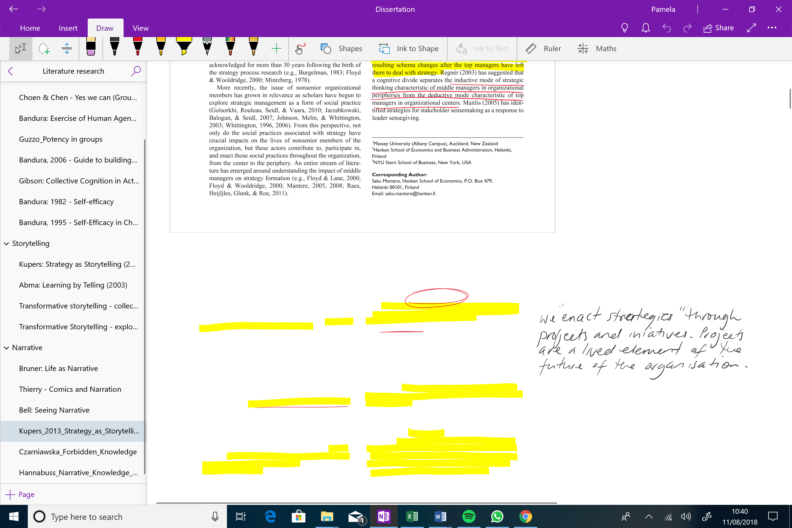Select the rainbow pen

click(x=230, y=47)
